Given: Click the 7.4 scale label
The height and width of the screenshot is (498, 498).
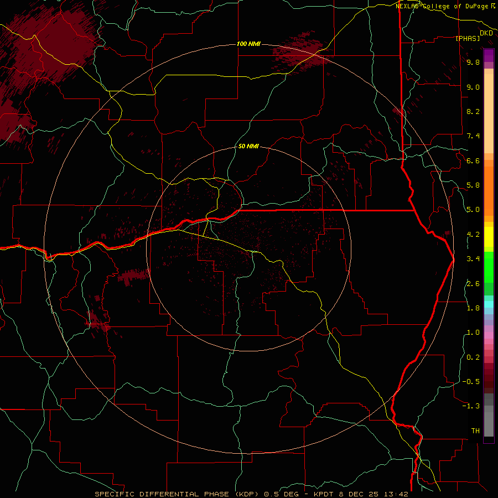Looking at the screenshot, I should [473, 136].
